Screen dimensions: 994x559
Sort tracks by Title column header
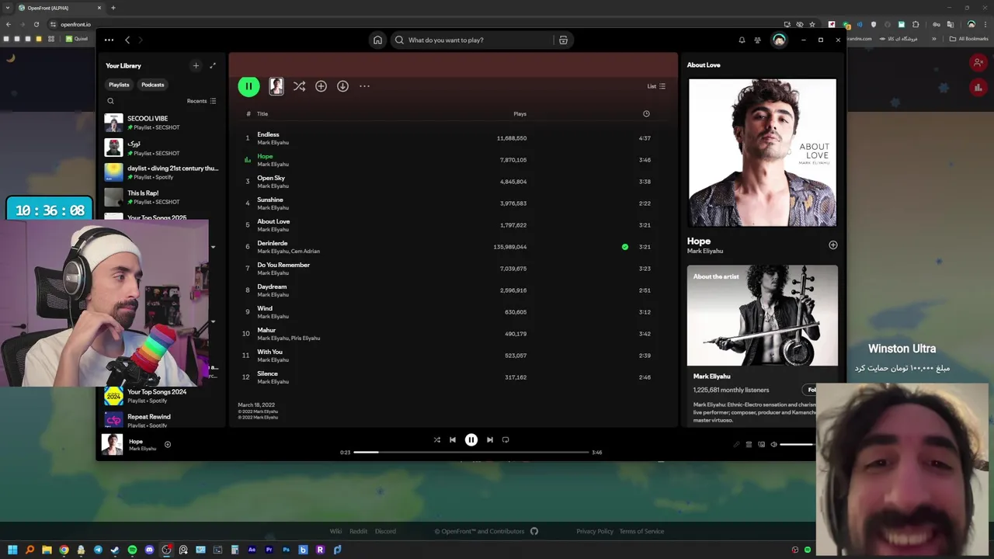(262, 114)
